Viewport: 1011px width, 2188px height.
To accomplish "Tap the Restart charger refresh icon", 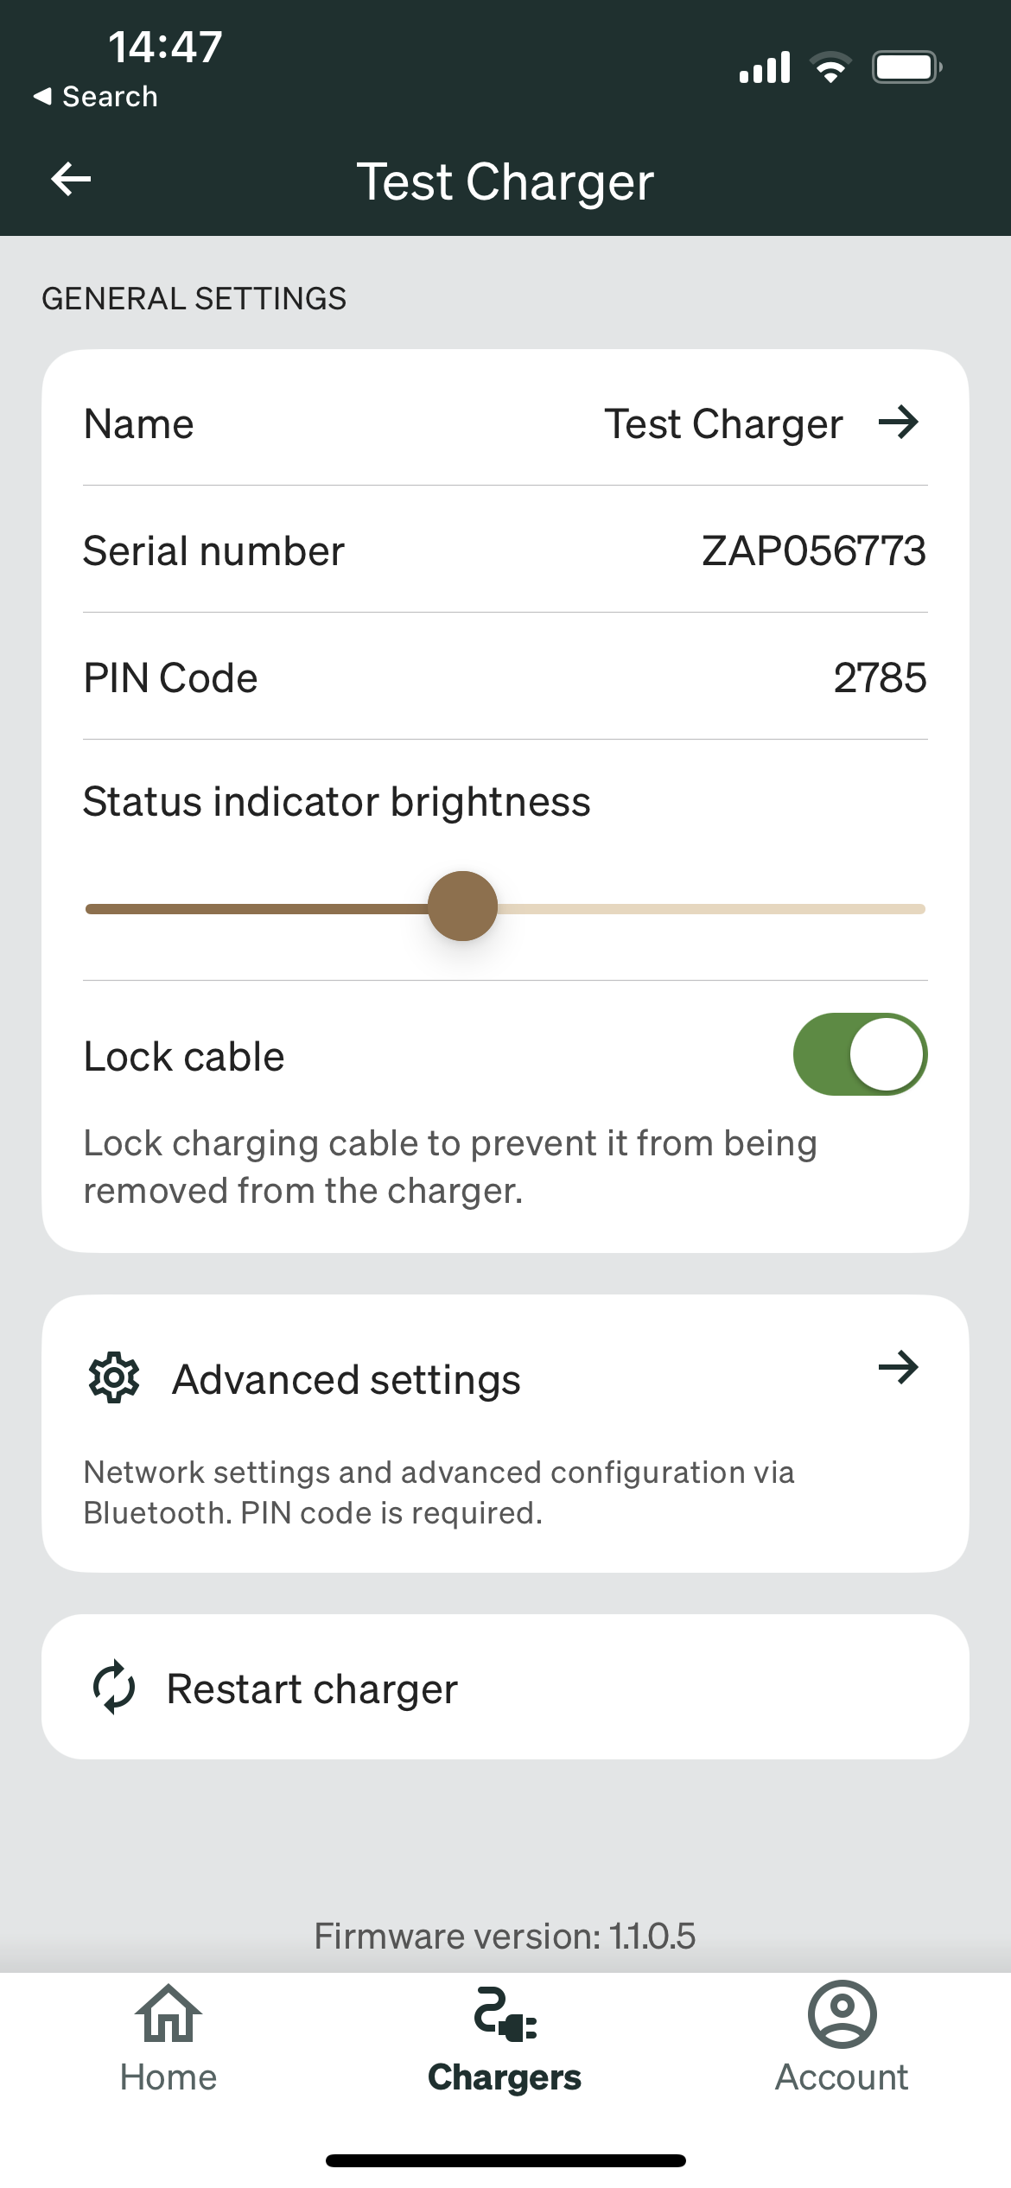I will pyautogui.click(x=114, y=1687).
